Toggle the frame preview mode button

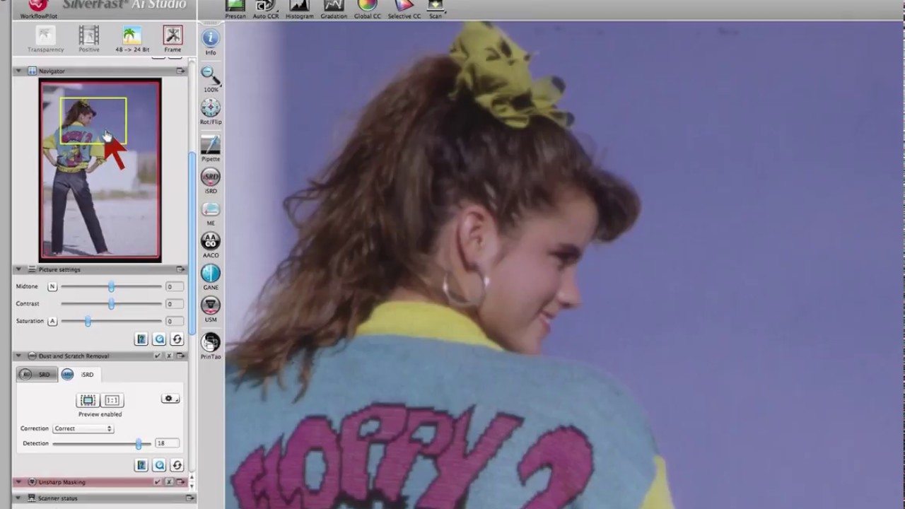point(88,400)
